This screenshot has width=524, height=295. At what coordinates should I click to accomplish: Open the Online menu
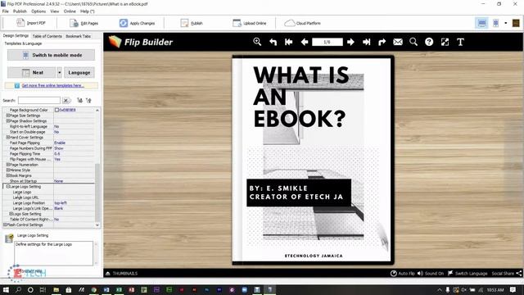[x=70, y=11]
